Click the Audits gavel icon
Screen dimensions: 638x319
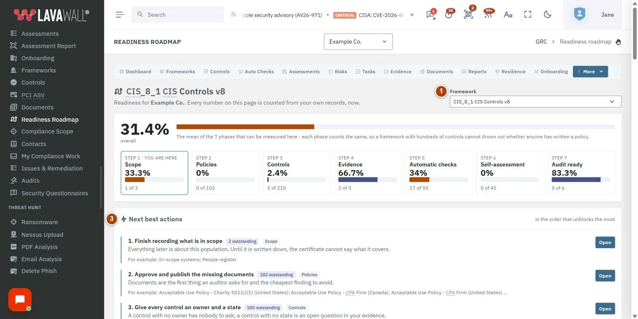(14, 180)
